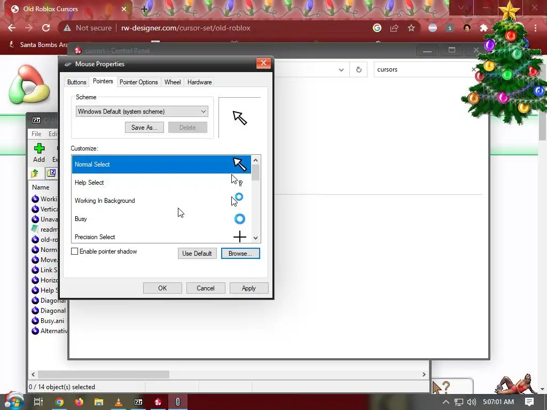
Task: Click the clock in the taskbar
Action: click(x=498, y=402)
